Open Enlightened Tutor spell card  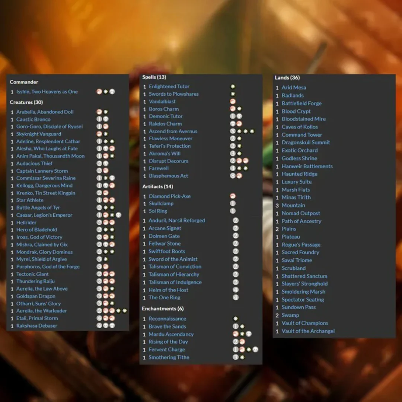pyautogui.click(x=169, y=86)
